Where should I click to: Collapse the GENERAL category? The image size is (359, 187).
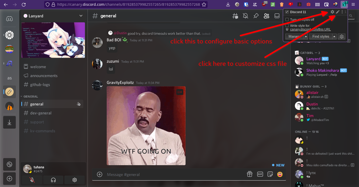30,97
